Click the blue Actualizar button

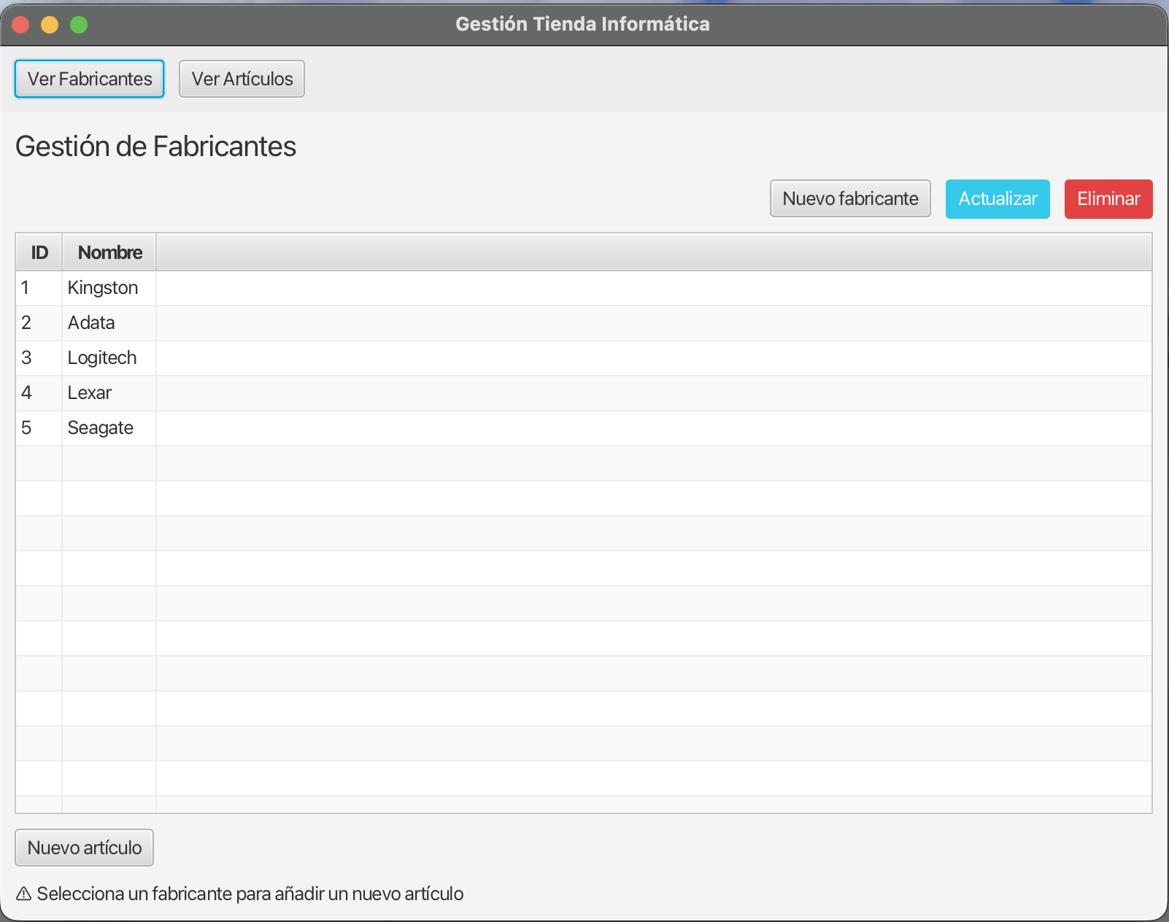tap(998, 198)
